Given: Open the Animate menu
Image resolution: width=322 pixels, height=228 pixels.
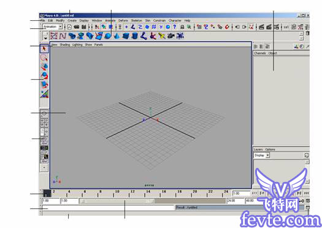Looking at the screenshot, I should click(x=110, y=20).
